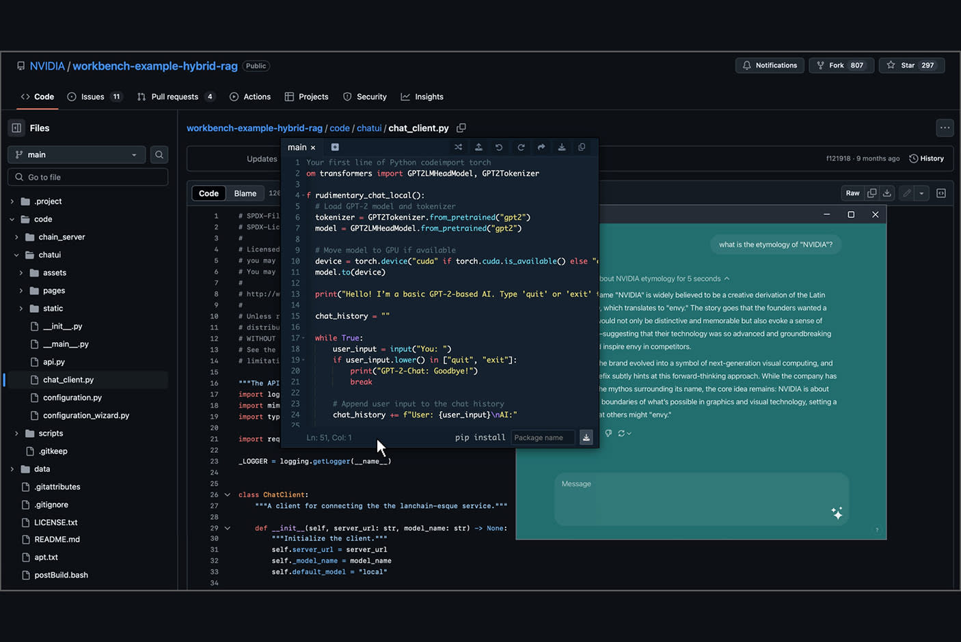Star the workbench-example-hybrid-rag repository
Viewport: 961px width, 642px height.
(x=911, y=66)
